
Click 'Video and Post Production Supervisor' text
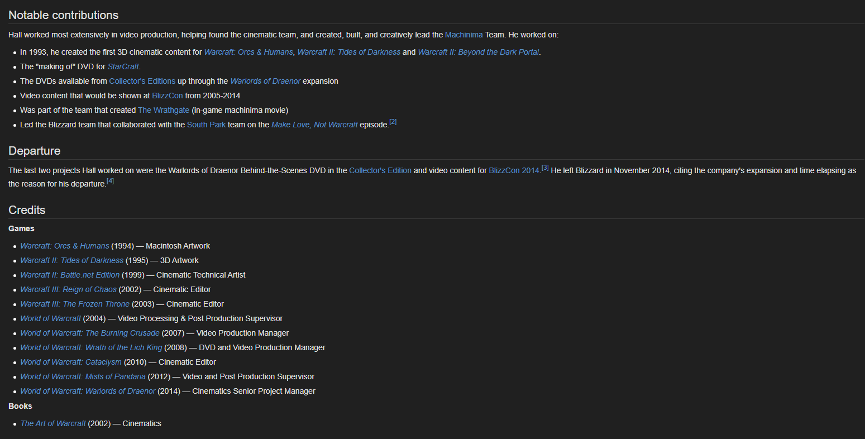[248, 376]
